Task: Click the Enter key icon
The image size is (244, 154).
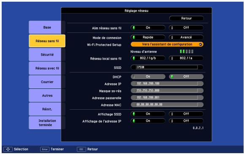Action: [x=45, y=149]
